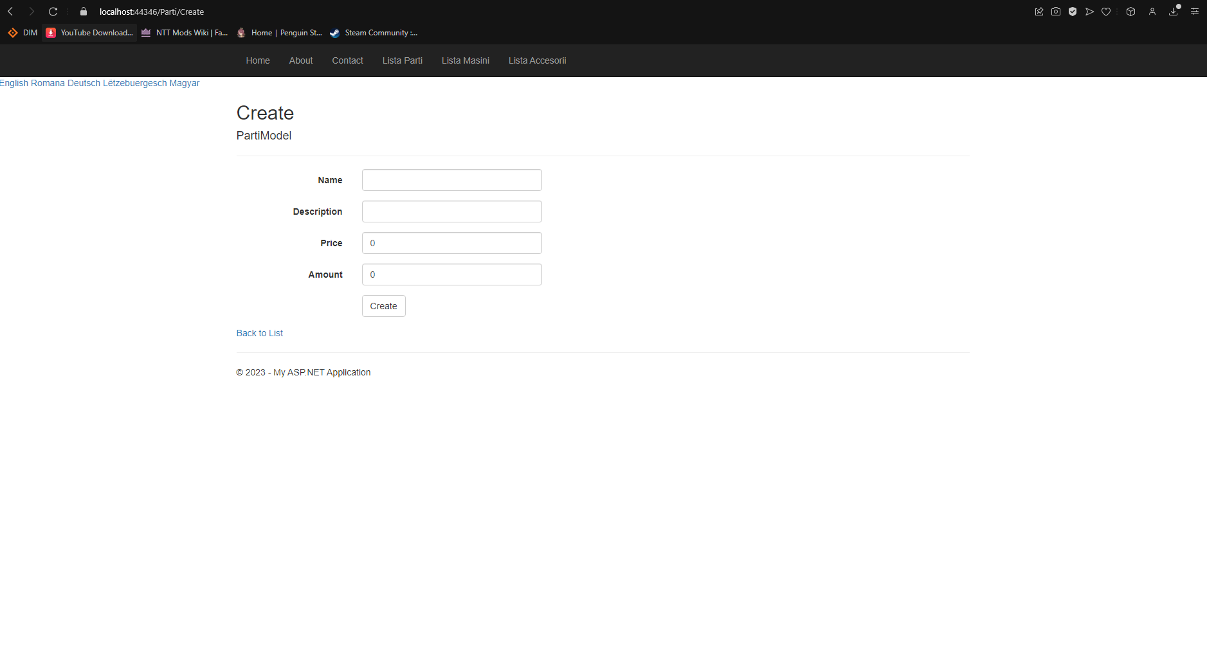Open the favorites heart icon

(x=1106, y=12)
